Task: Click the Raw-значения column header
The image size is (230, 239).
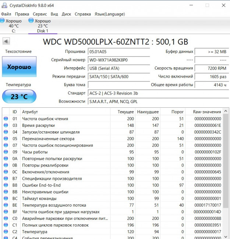Action: coord(204,112)
